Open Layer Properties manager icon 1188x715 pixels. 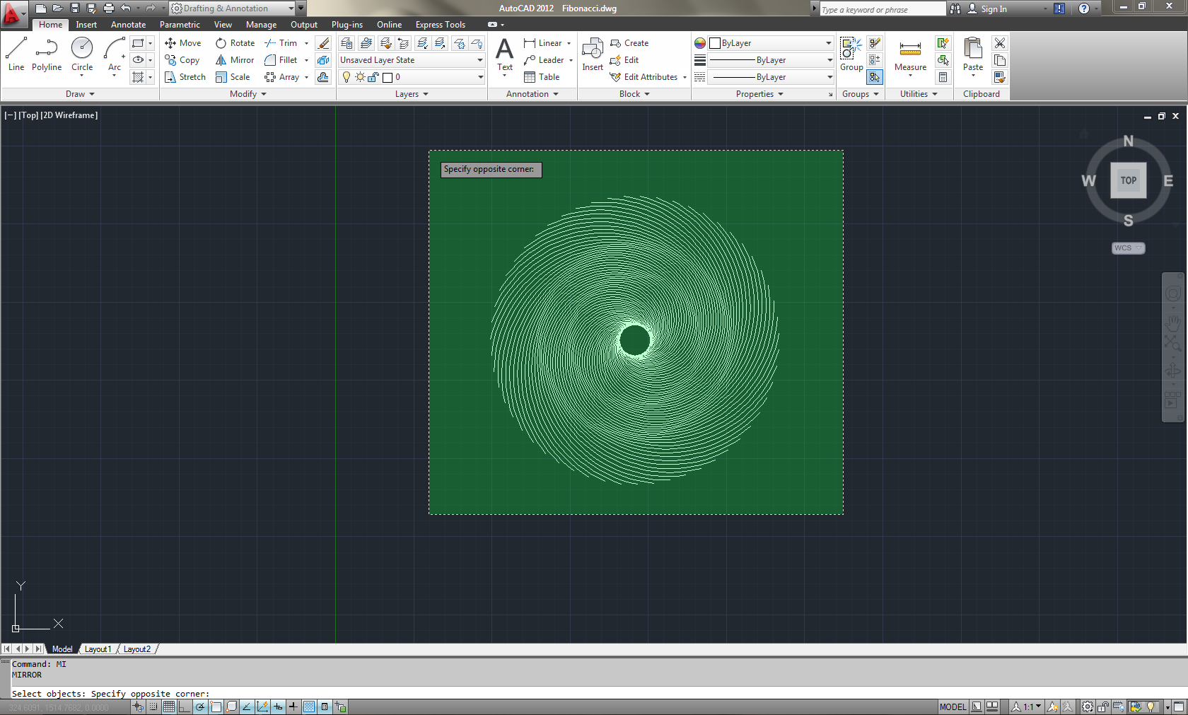tap(346, 43)
